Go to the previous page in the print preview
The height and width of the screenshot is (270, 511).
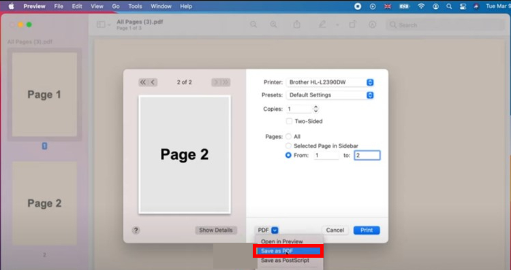pos(153,82)
